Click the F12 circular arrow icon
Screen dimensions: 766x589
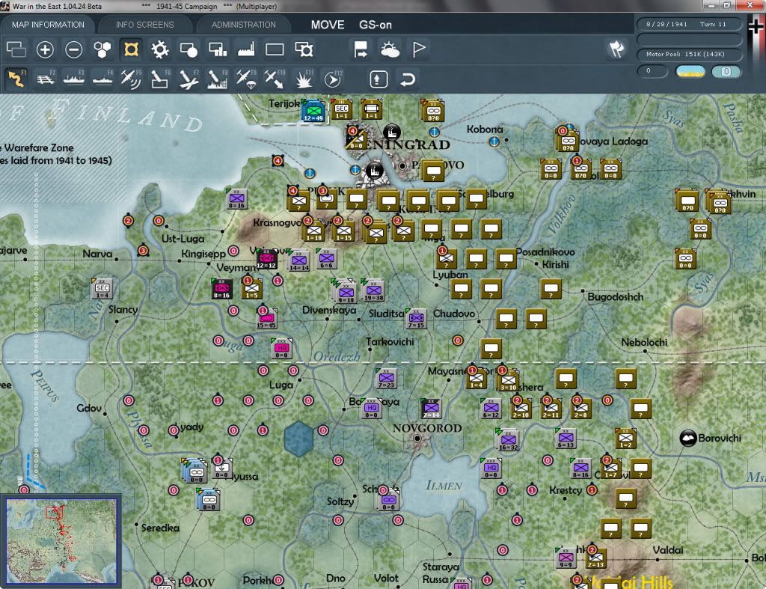(333, 79)
